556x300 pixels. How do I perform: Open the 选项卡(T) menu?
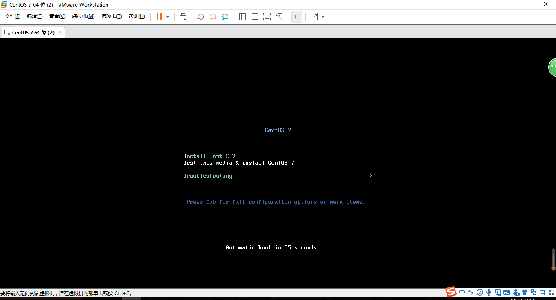click(112, 16)
